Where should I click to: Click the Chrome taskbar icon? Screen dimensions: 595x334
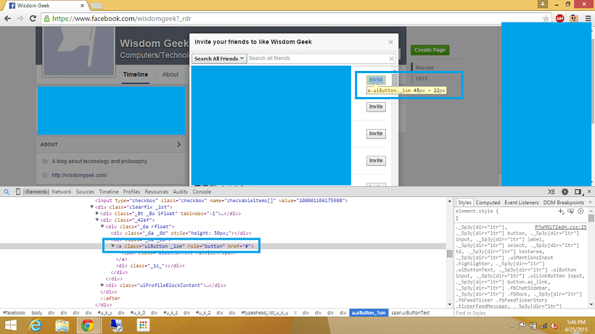87,325
